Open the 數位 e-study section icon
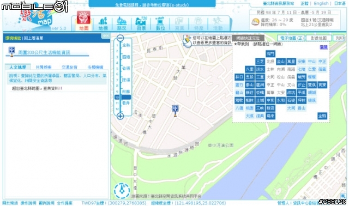This screenshot has width=349, height=206. tap(160, 23)
